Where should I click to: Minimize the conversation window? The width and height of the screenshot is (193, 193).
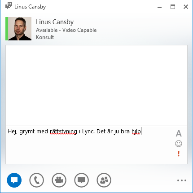coord(160,8)
